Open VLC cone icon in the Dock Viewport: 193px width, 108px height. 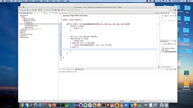click(122, 105)
